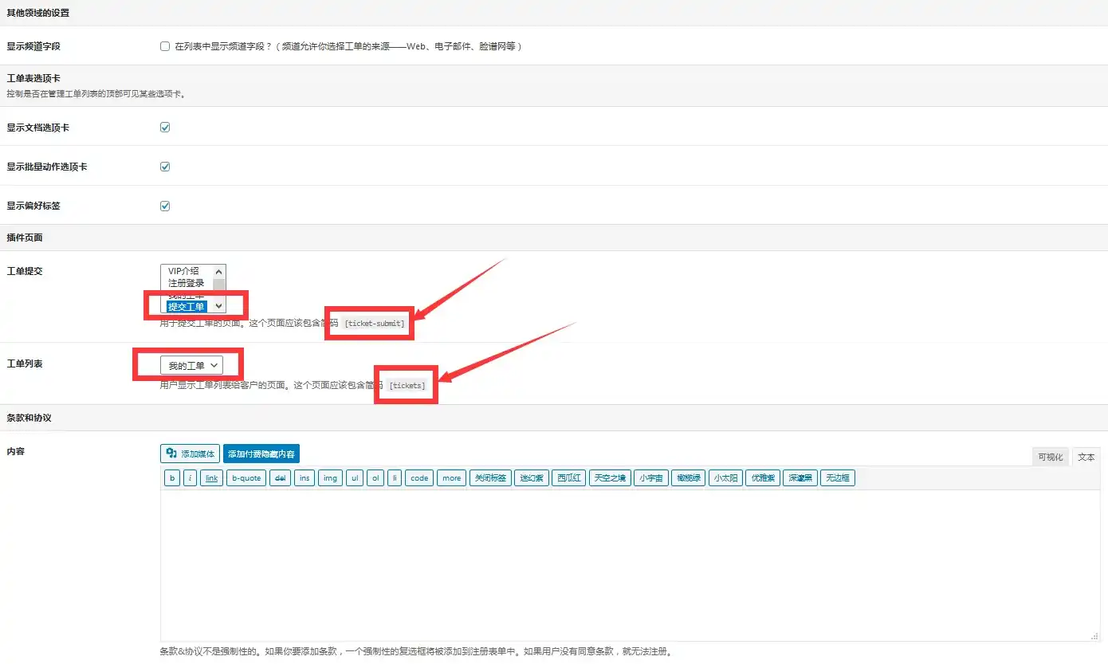This screenshot has height=664, width=1108.
Task: Click the 小宇宙 style button
Action: point(651,478)
